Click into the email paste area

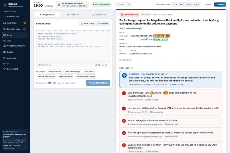click(x=73, y=46)
